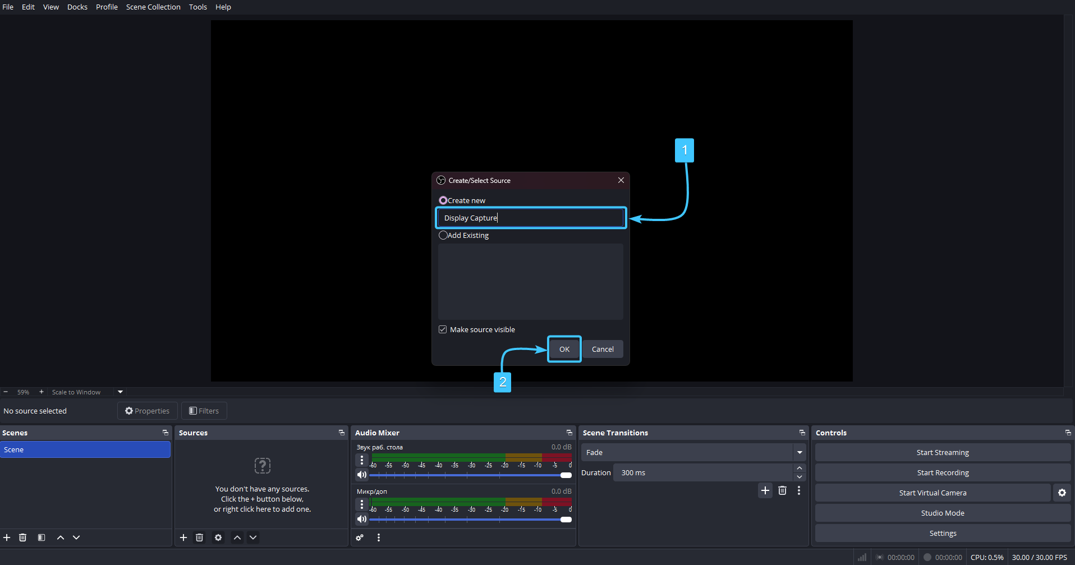1075x565 pixels.
Task: Open advanced audio properties gears icon
Action: [x=360, y=538]
